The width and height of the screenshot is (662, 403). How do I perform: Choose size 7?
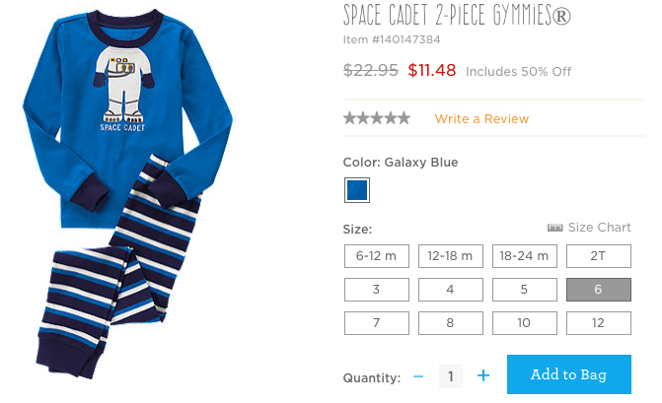coord(376,322)
